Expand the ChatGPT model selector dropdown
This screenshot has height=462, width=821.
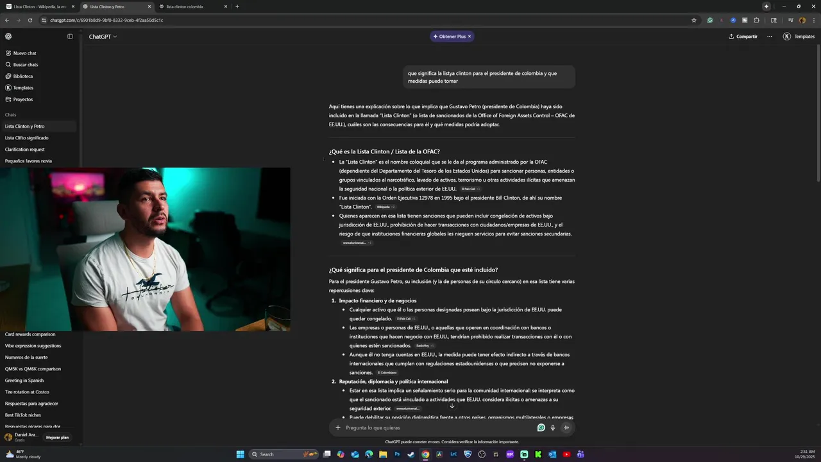coord(103,37)
